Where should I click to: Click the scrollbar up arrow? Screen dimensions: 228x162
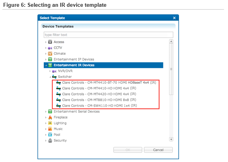click(x=171, y=41)
